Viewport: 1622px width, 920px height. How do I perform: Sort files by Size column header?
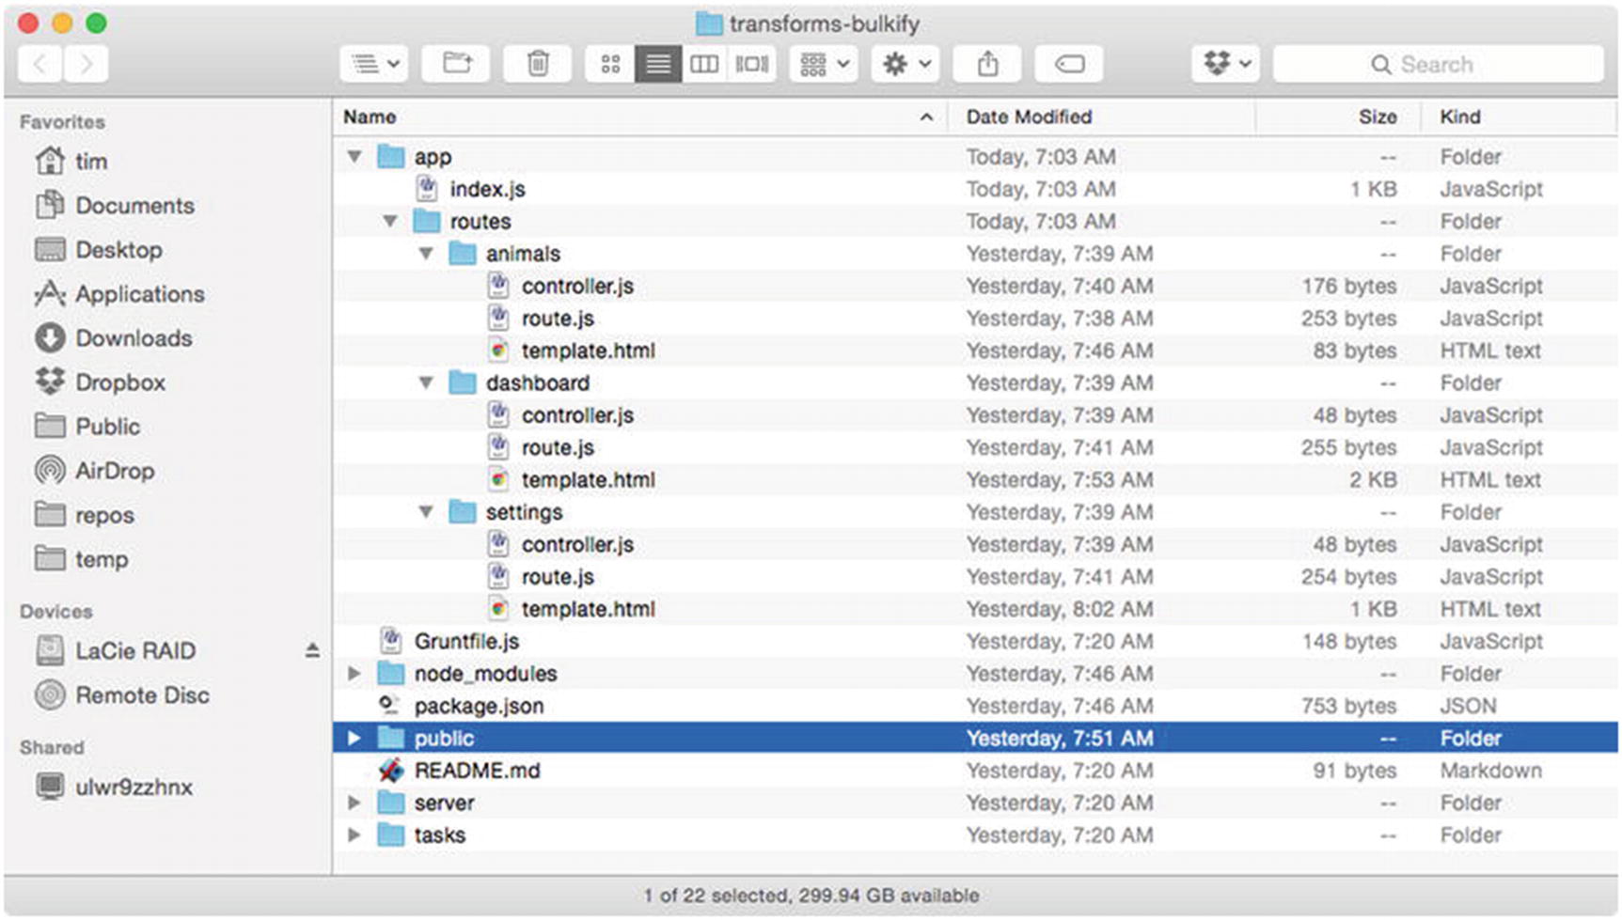pyautogui.click(x=1377, y=117)
